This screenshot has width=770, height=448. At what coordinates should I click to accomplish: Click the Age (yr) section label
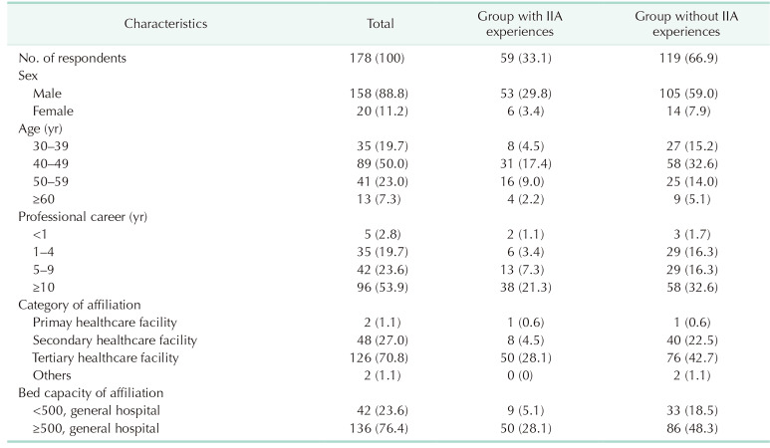[42, 128]
